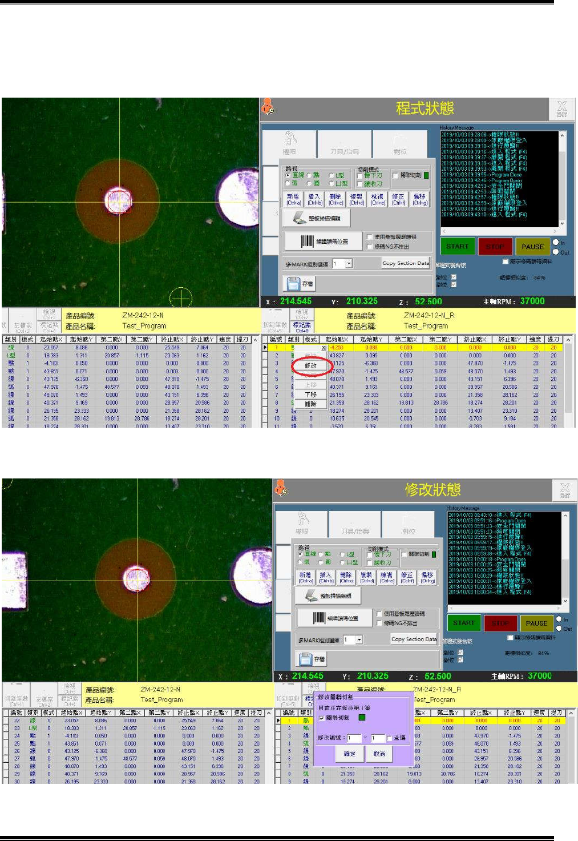Click first 修改編號 input in dialog

click(x=354, y=738)
